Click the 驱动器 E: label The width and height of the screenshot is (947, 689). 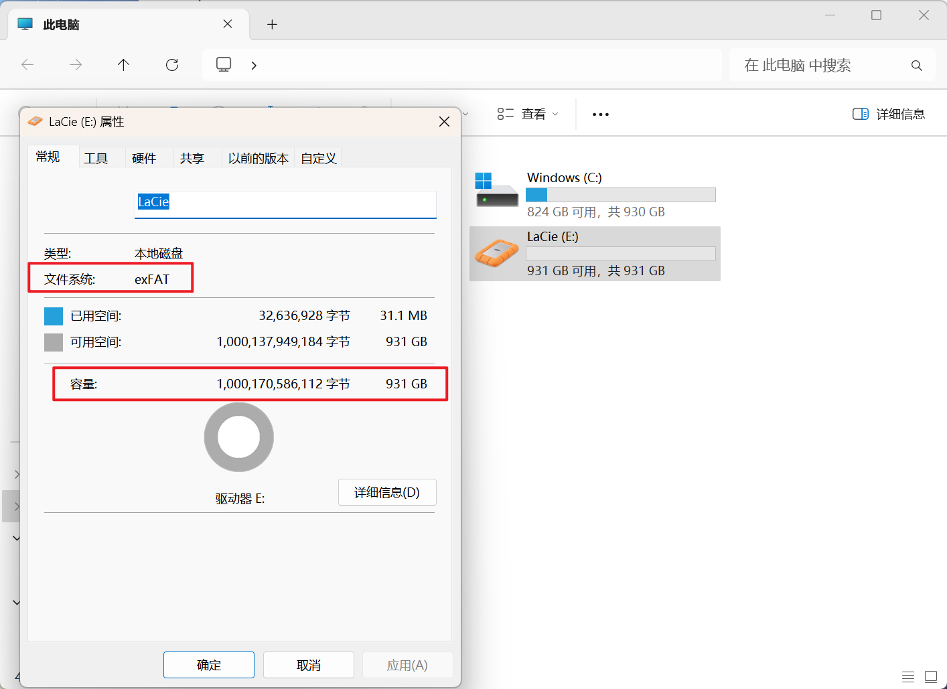(x=240, y=499)
